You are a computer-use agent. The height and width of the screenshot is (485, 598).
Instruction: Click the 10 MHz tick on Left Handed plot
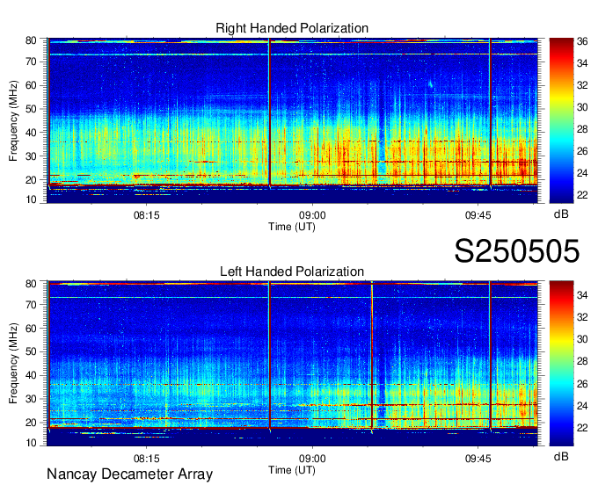[31, 443]
